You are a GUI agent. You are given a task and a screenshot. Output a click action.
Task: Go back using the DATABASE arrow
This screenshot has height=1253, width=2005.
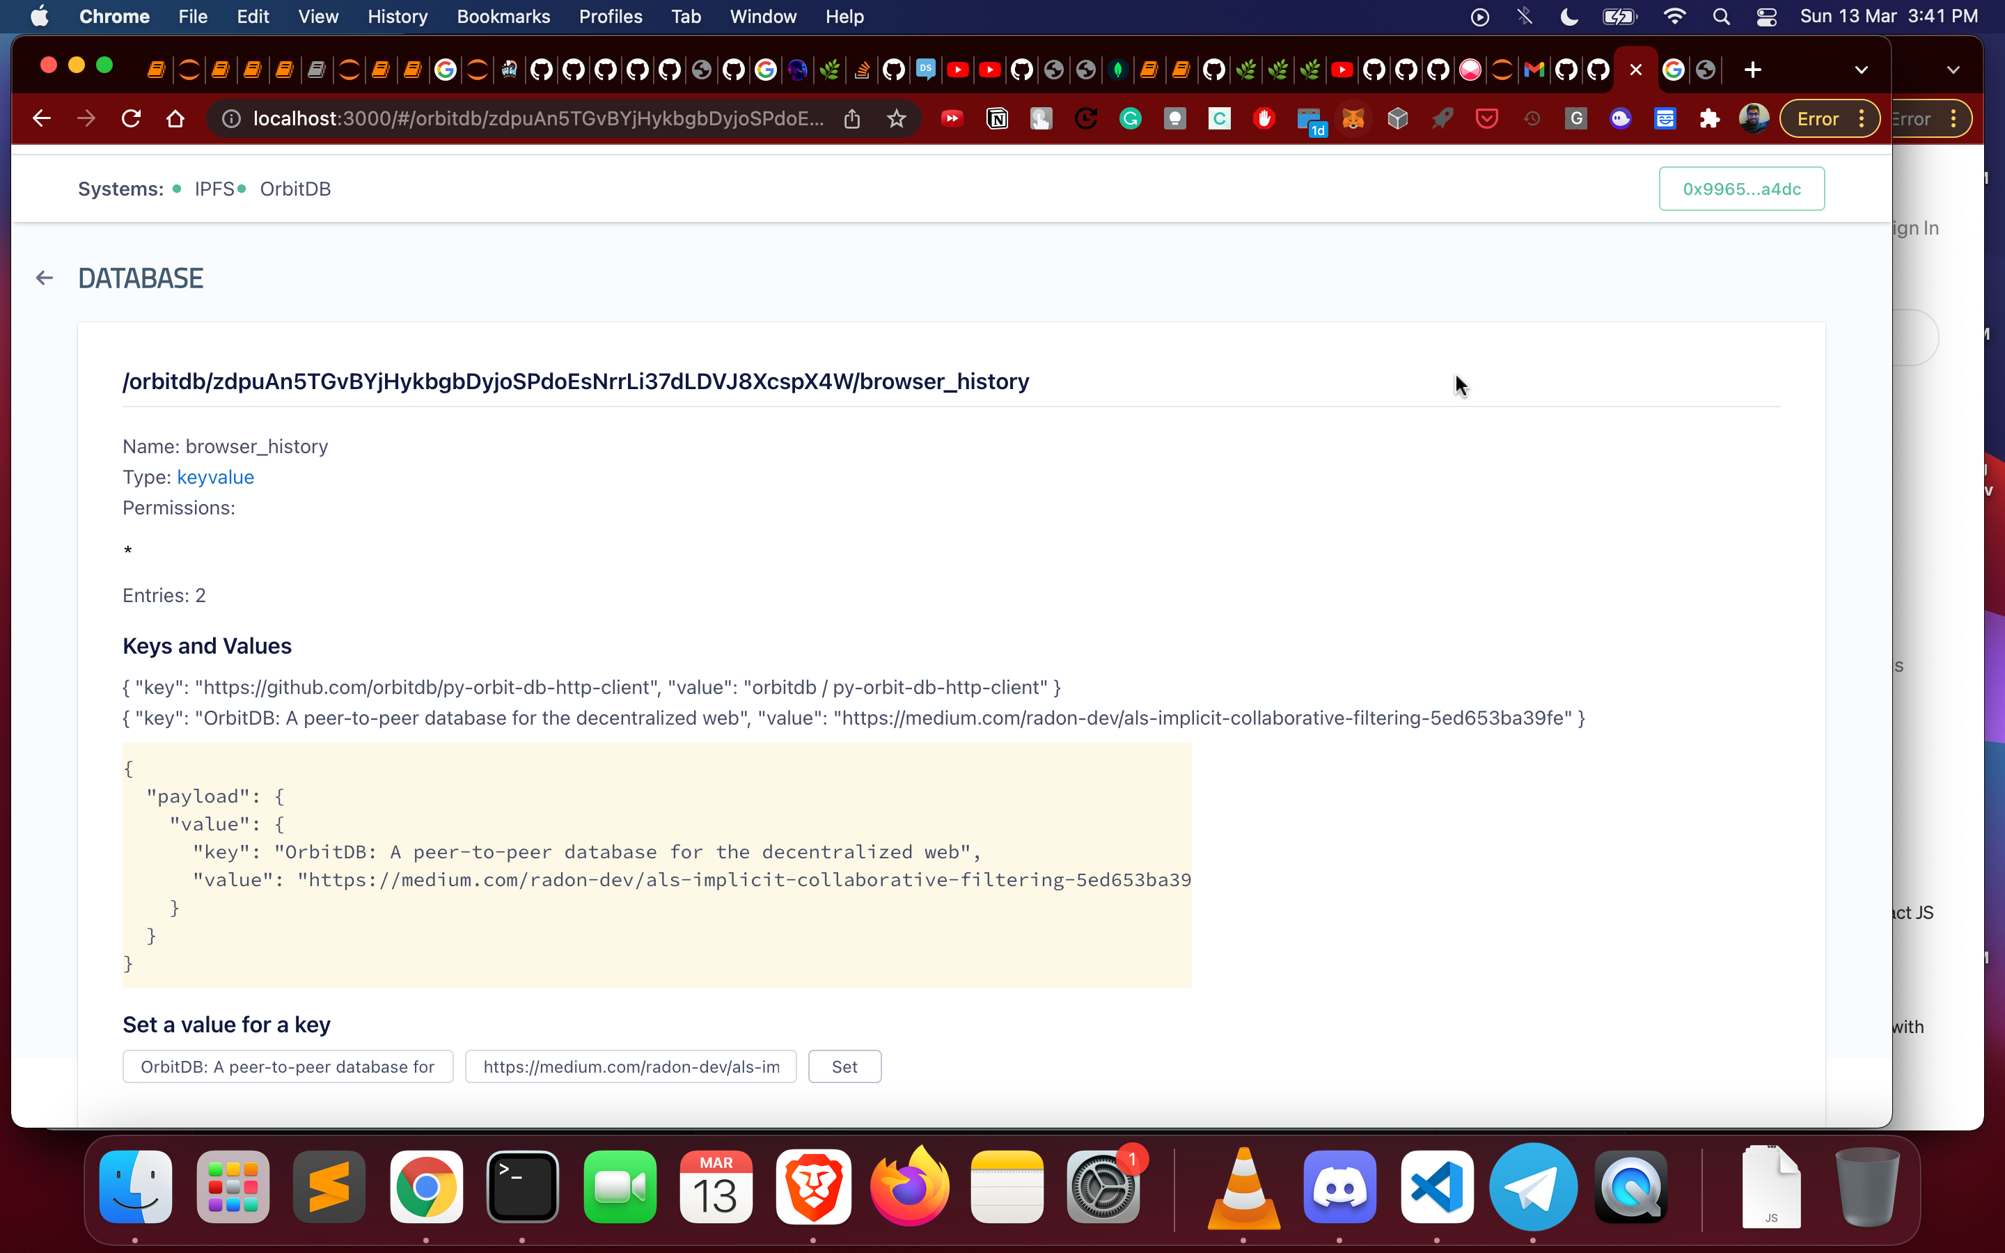point(45,278)
